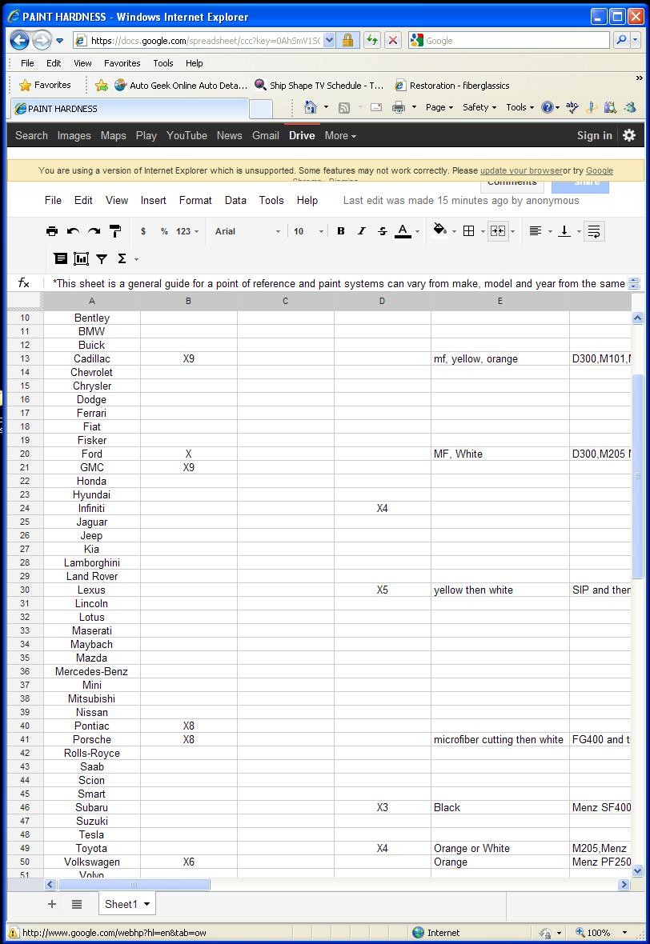This screenshot has width=650, height=944.
Task: Open the Arial font dropdown
Action: click(247, 231)
